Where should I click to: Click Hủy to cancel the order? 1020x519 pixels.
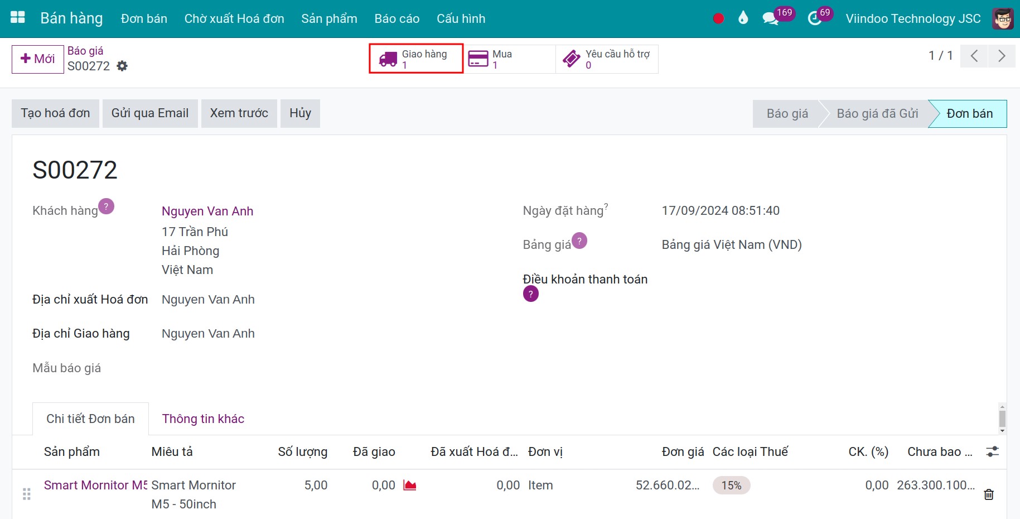coord(300,113)
